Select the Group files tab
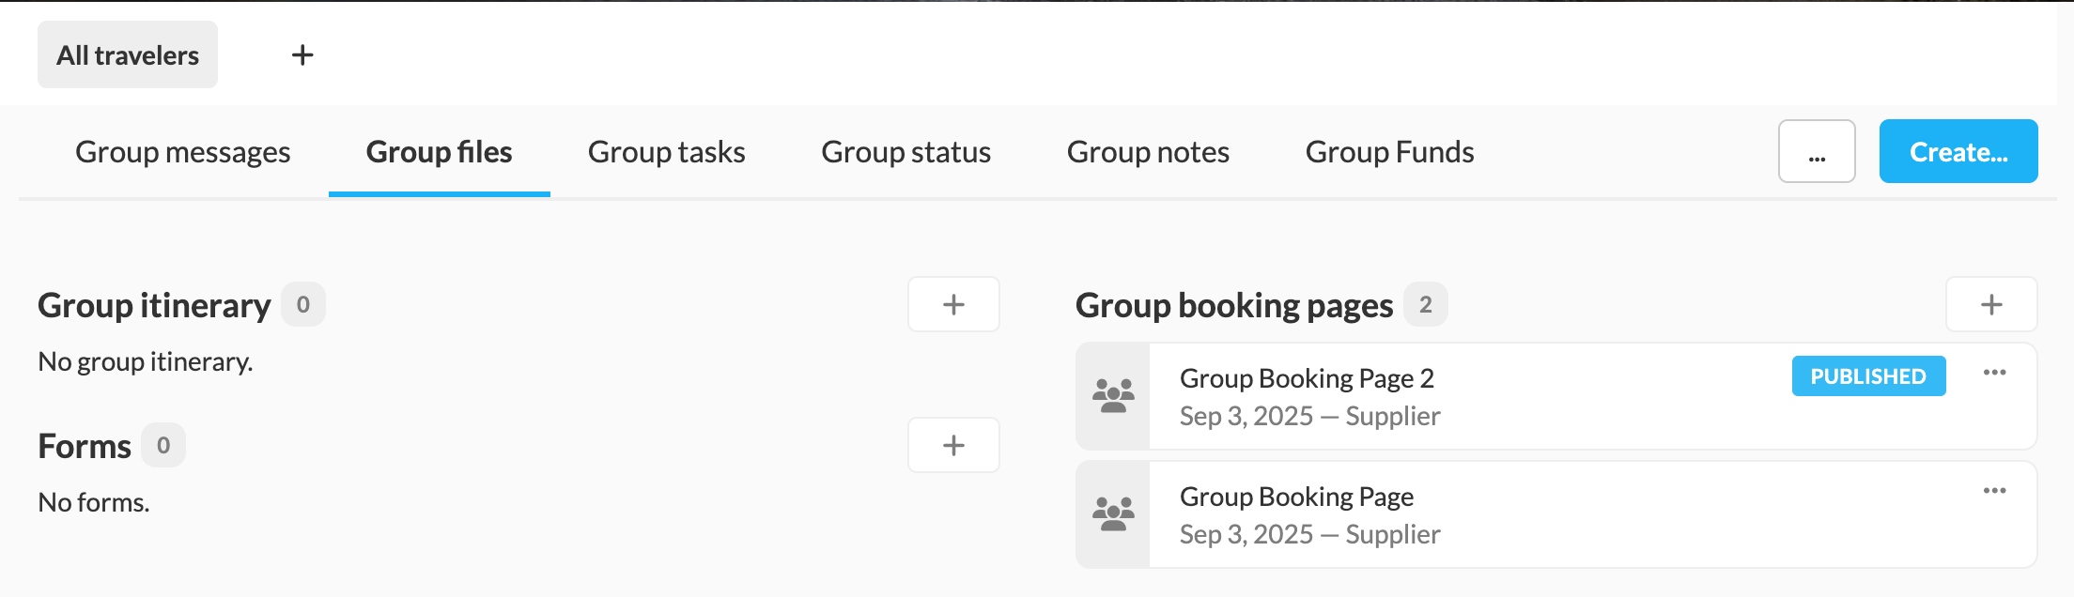Viewport: 2074px width, 597px height. (439, 152)
